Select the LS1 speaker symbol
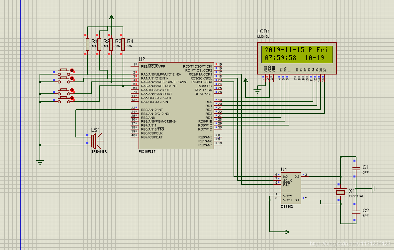The image size is (394, 250). point(94,141)
